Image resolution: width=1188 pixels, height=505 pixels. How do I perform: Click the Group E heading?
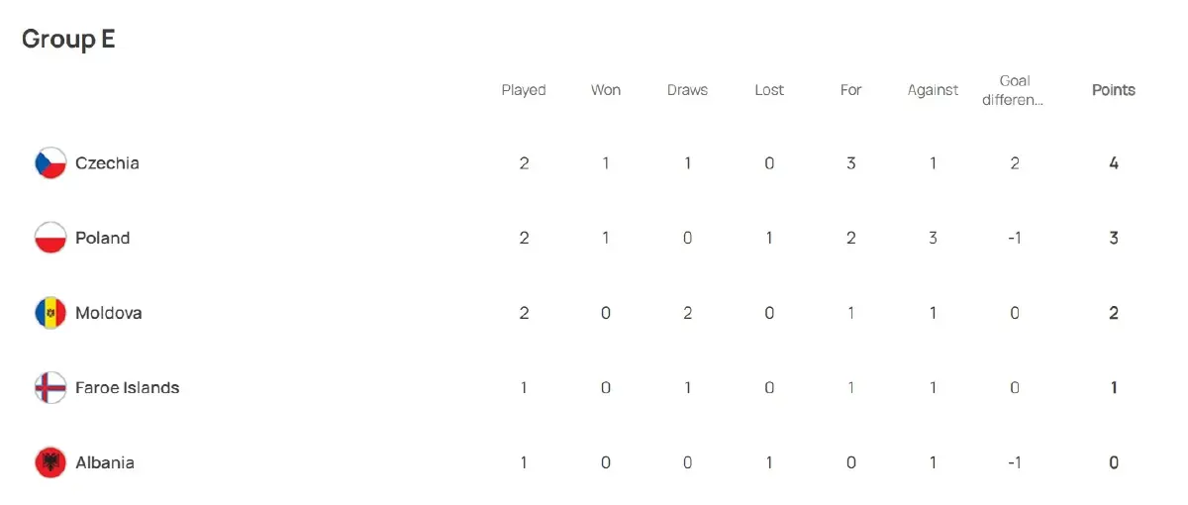[x=68, y=39]
